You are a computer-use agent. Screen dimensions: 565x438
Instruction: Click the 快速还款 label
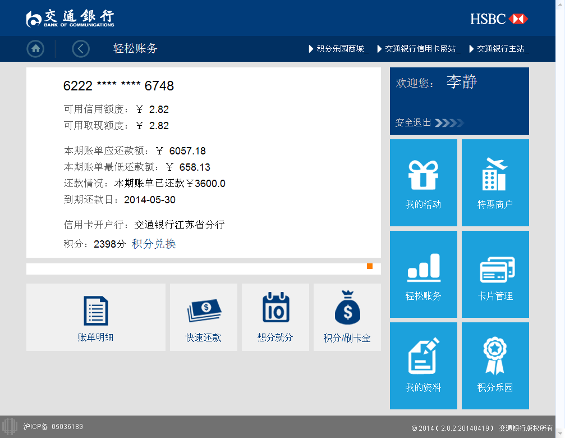tap(204, 337)
